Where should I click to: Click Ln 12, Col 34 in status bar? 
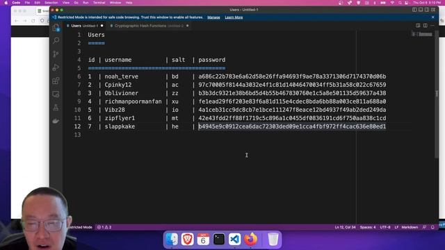[x=345, y=227]
